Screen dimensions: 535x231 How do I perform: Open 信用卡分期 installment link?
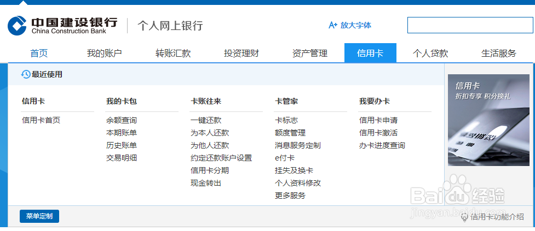coord(210,170)
